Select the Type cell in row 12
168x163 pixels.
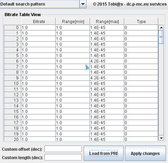click(141, 95)
